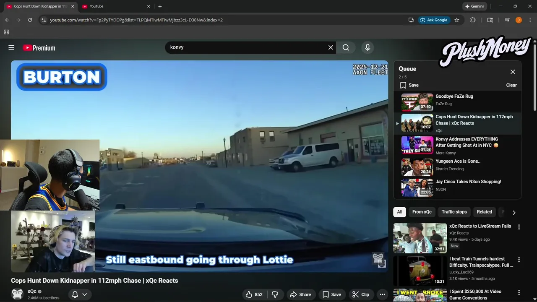Open Gemini button in title bar
Viewport: 537px width, 302px height.
click(474, 6)
